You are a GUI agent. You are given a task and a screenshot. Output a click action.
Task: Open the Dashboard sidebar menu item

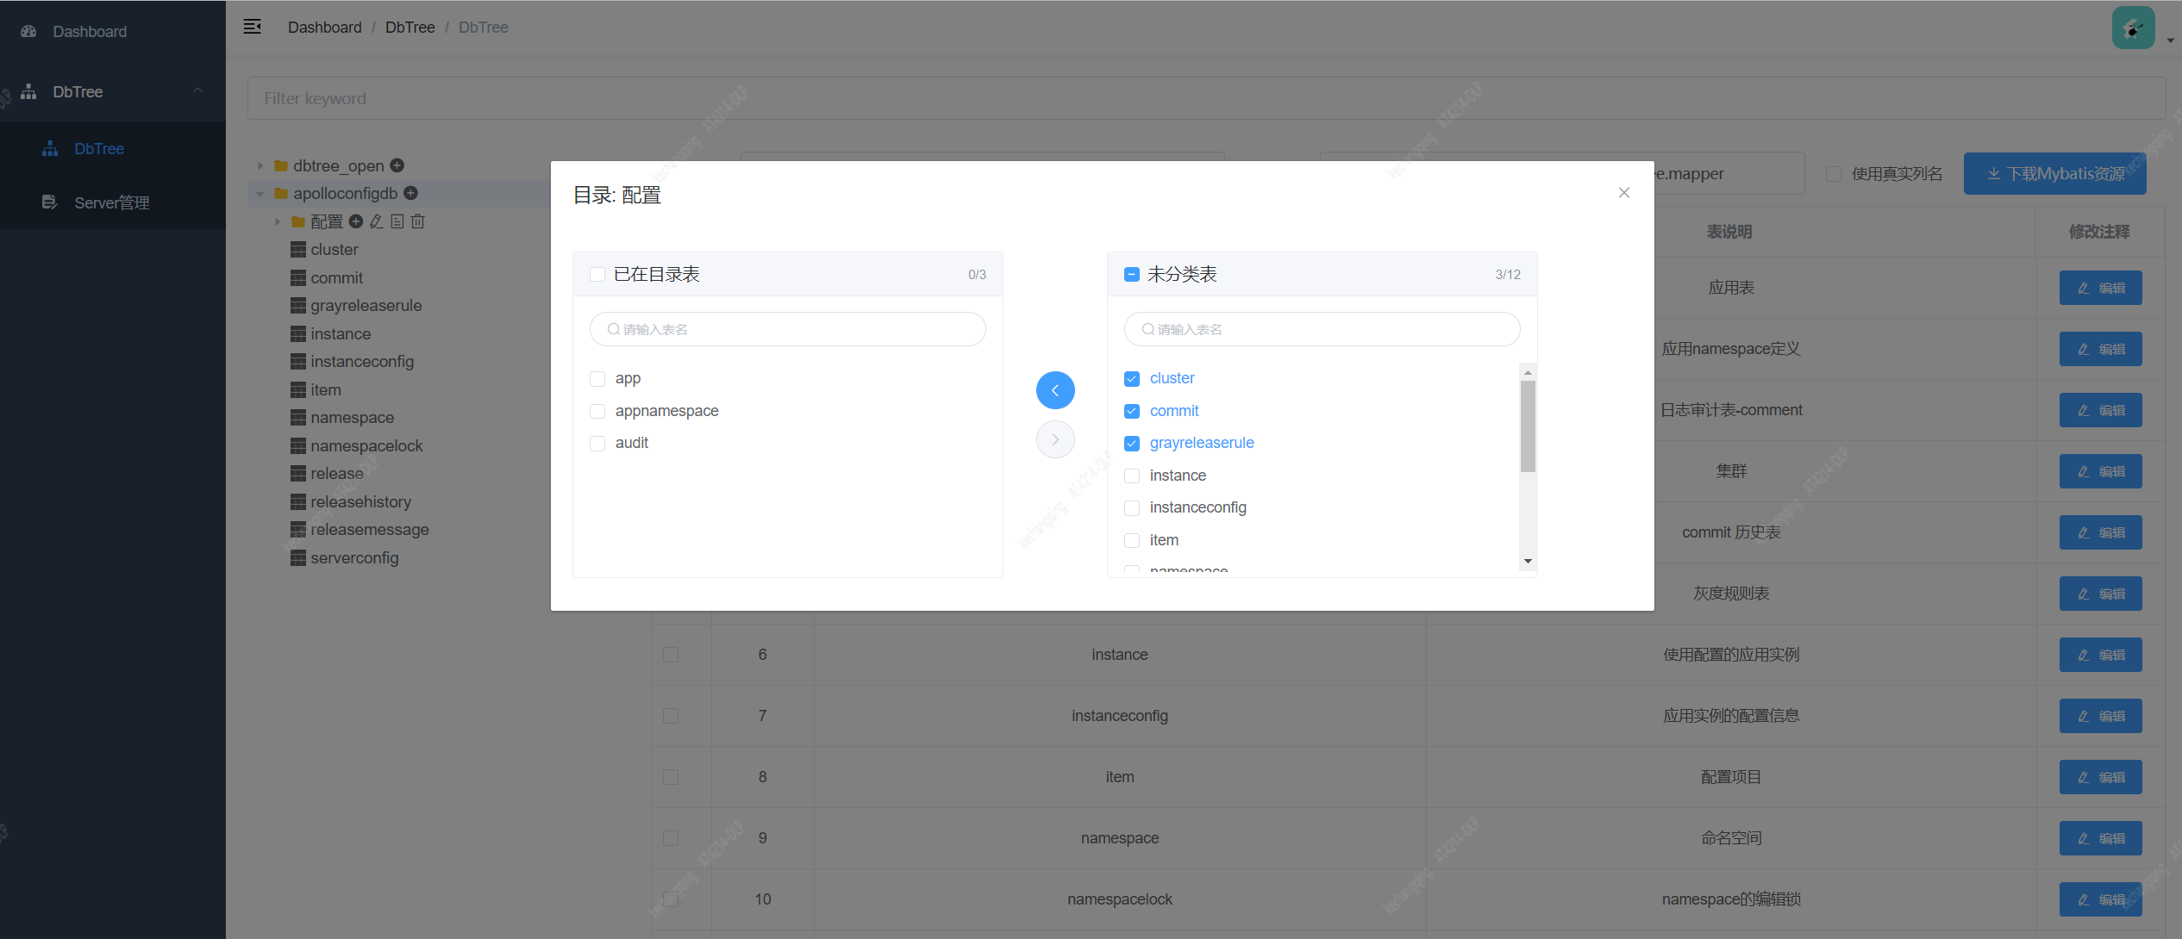(90, 31)
